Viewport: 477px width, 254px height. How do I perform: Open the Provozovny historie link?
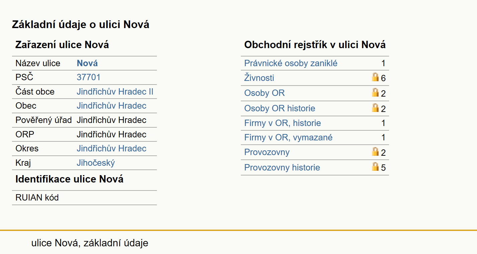point(282,167)
